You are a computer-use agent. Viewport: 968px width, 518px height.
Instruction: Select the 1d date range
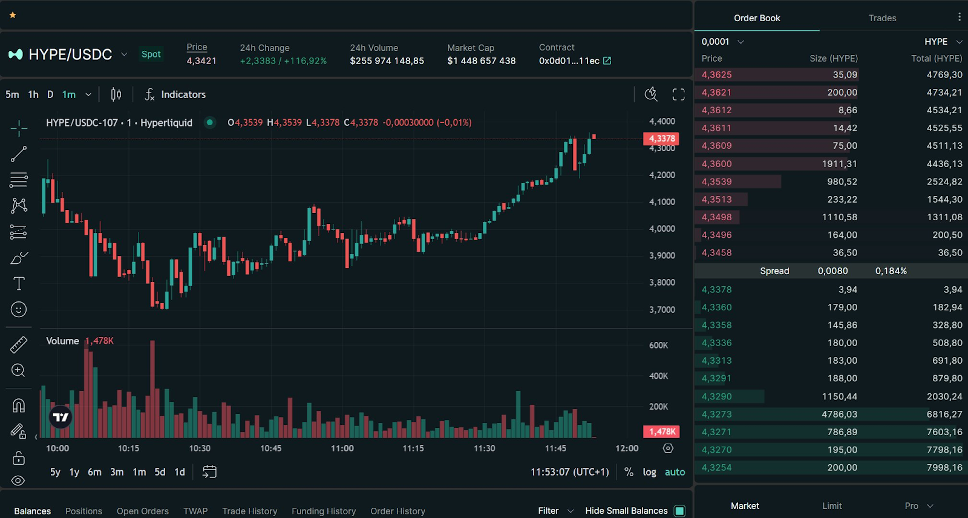[x=180, y=472]
